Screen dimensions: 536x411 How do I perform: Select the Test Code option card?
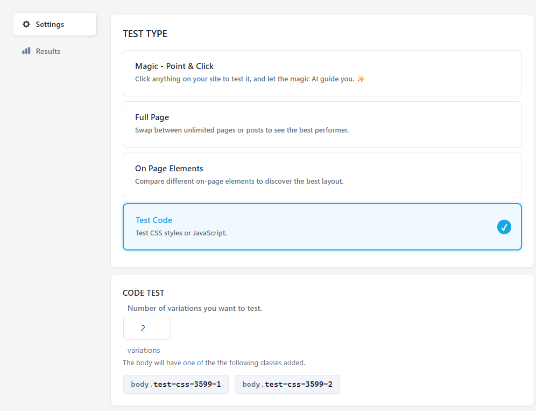coord(322,227)
